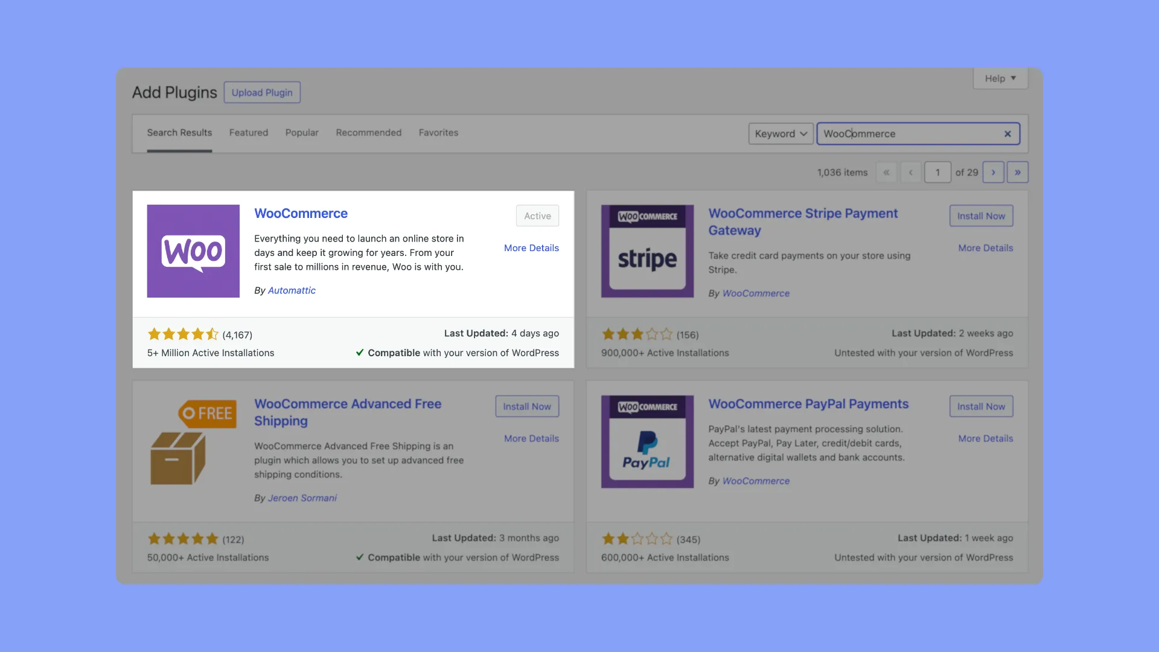Image resolution: width=1159 pixels, height=652 pixels.
Task: Open the Stripe Gateway star rating
Action: click(637, 334)
